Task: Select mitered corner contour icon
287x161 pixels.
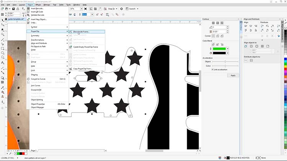Action: 213,36
